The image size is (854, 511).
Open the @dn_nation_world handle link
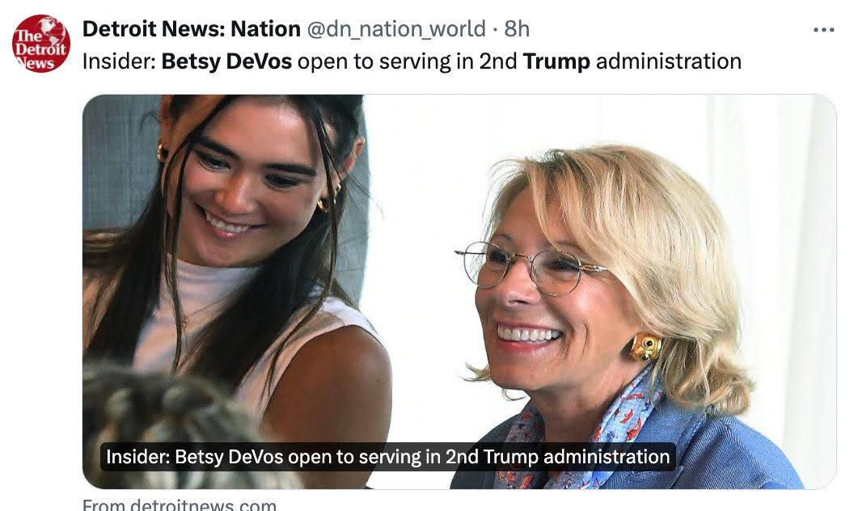(395, 29)
